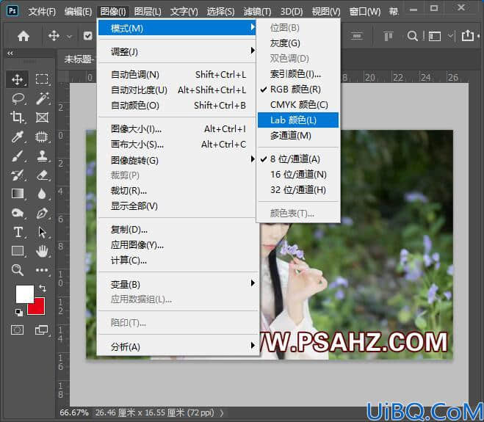The width and height of the screenshot is (484, 422).
Task: Click 画布大小(S)... menu item
Action: pyautogui.click(x=177, y=145)
